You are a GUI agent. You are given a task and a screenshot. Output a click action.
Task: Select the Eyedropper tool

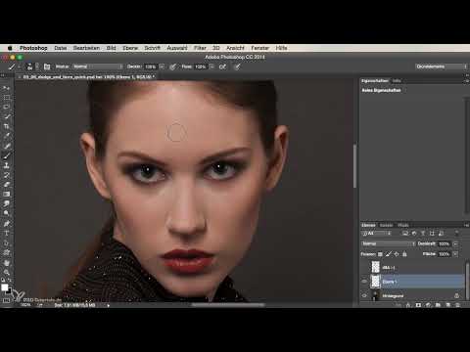point(6,136)
